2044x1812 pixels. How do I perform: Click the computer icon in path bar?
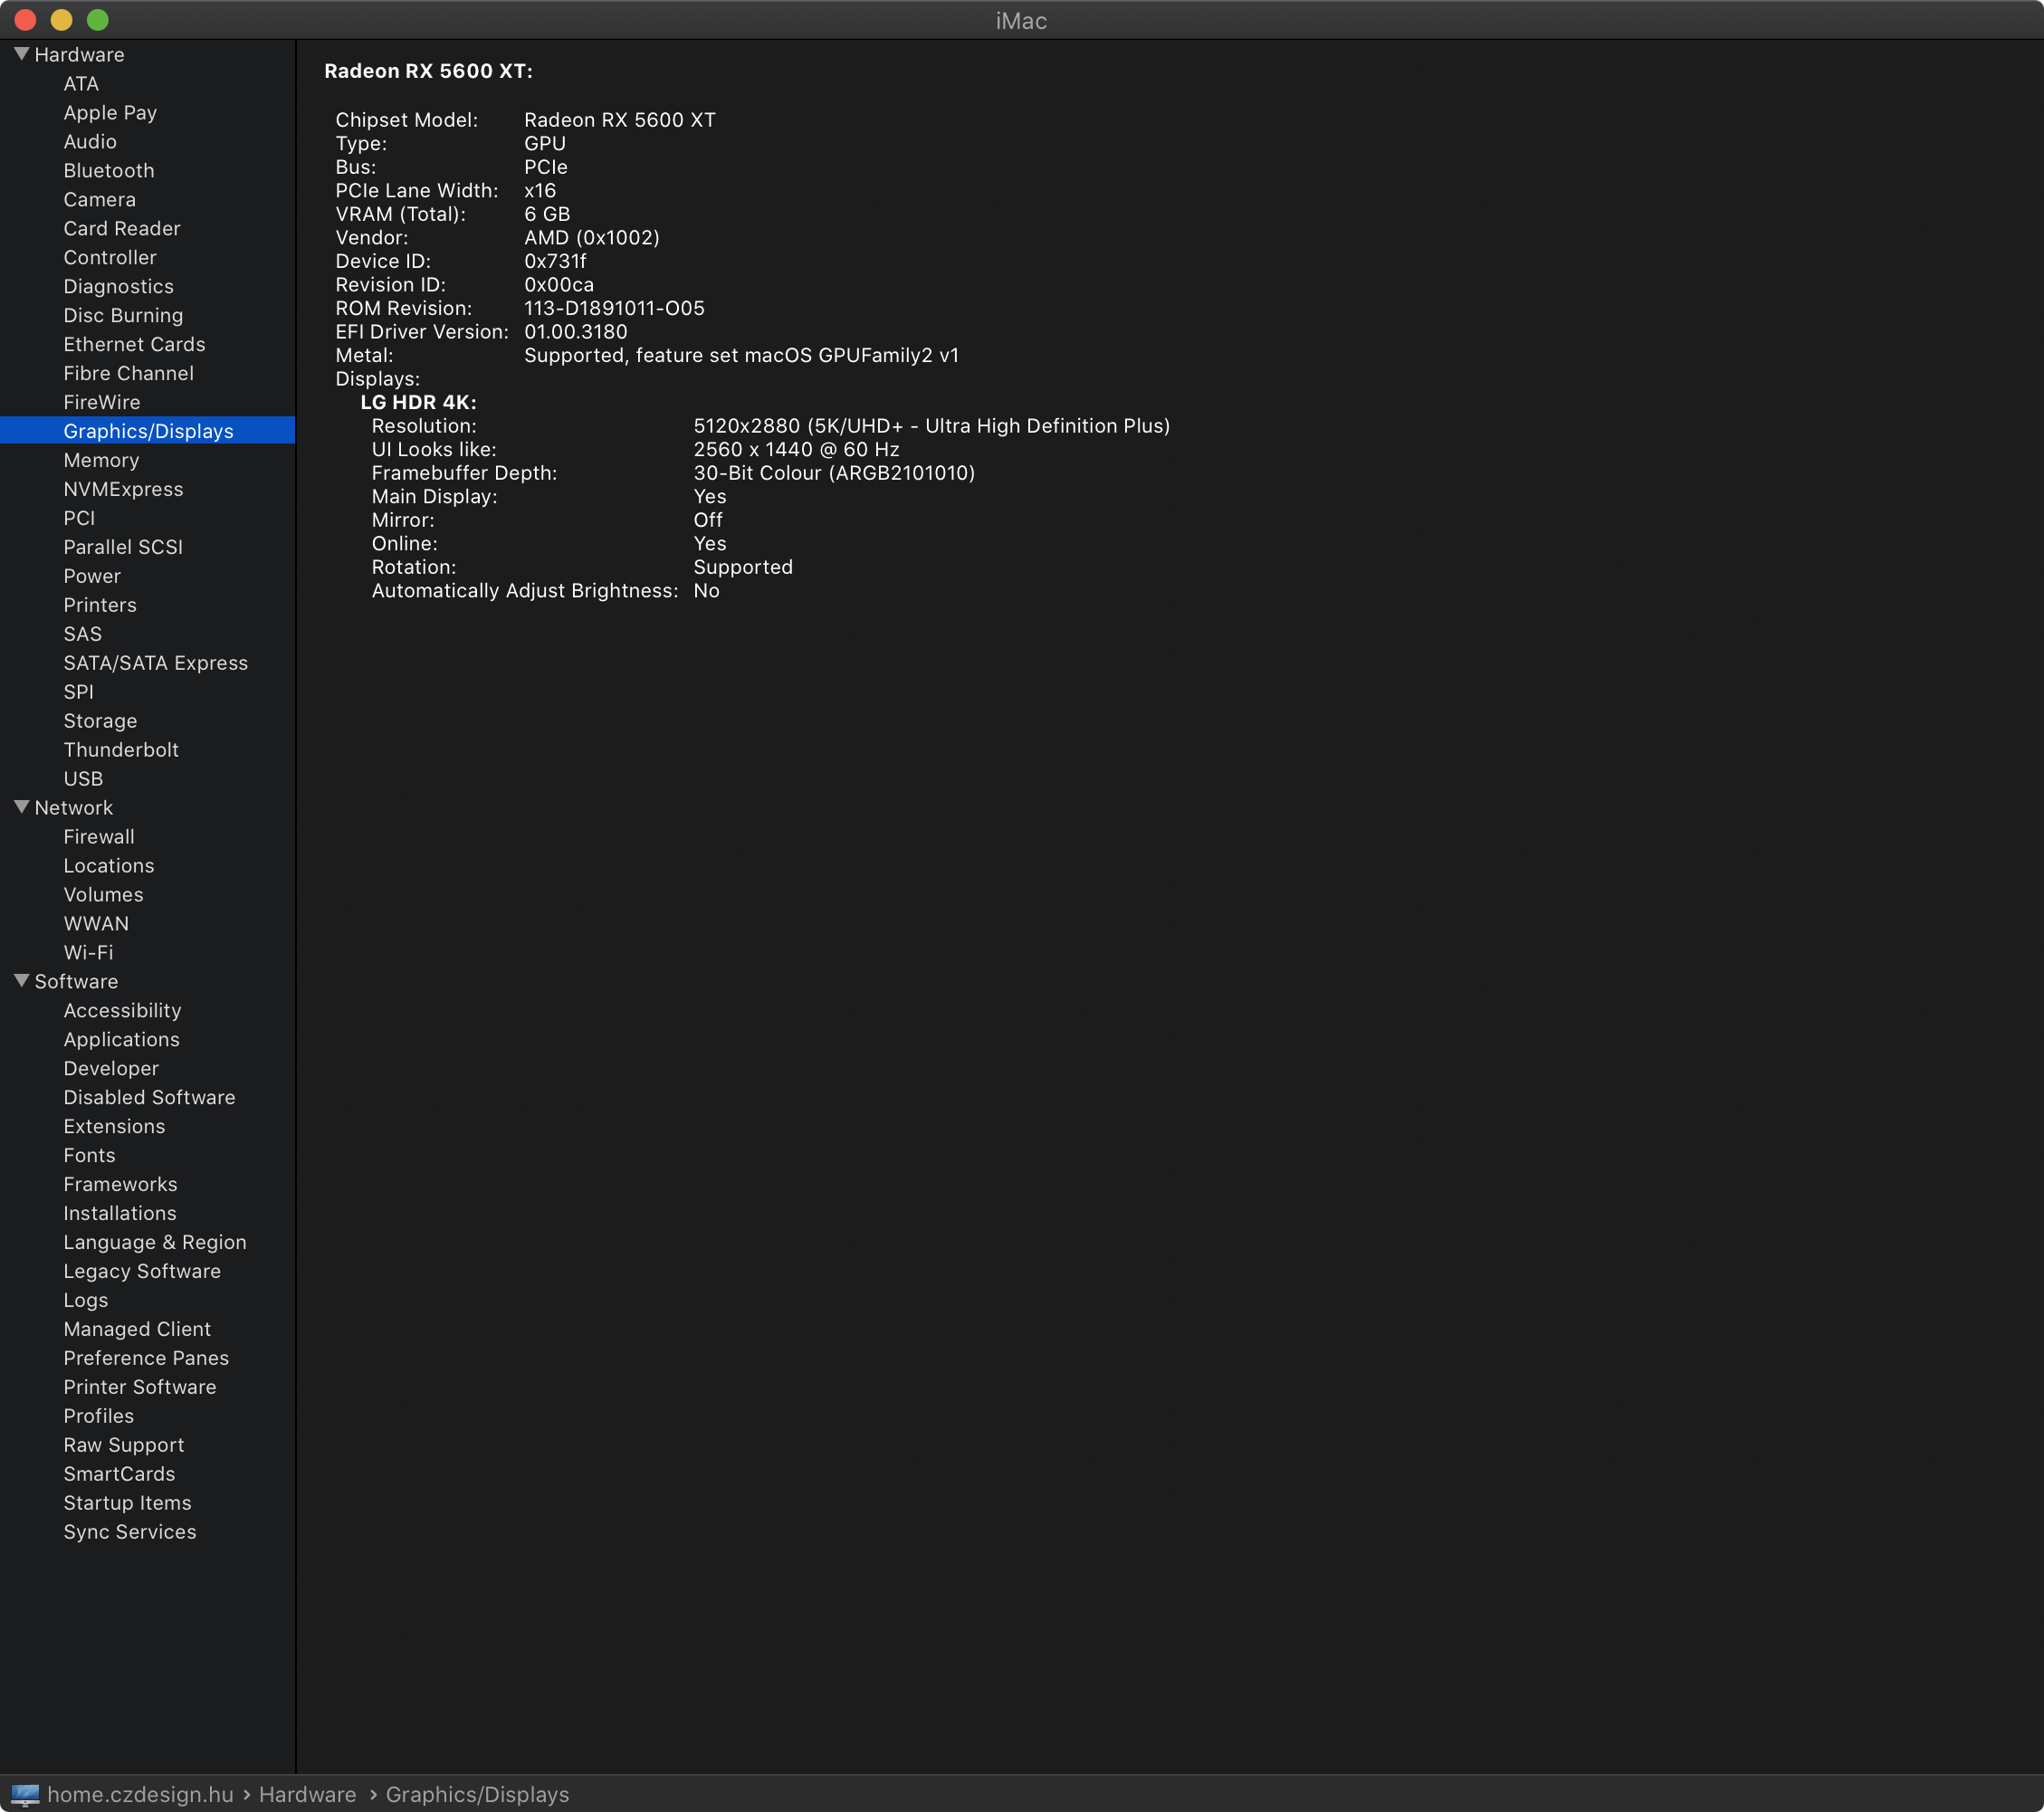coord(25,1794)
